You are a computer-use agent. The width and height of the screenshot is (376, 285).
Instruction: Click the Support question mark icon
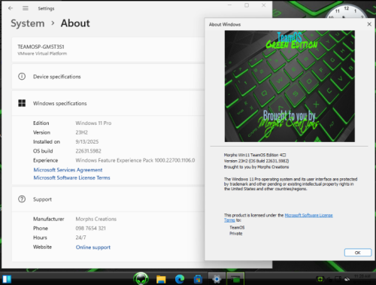(x=22, y=199)
